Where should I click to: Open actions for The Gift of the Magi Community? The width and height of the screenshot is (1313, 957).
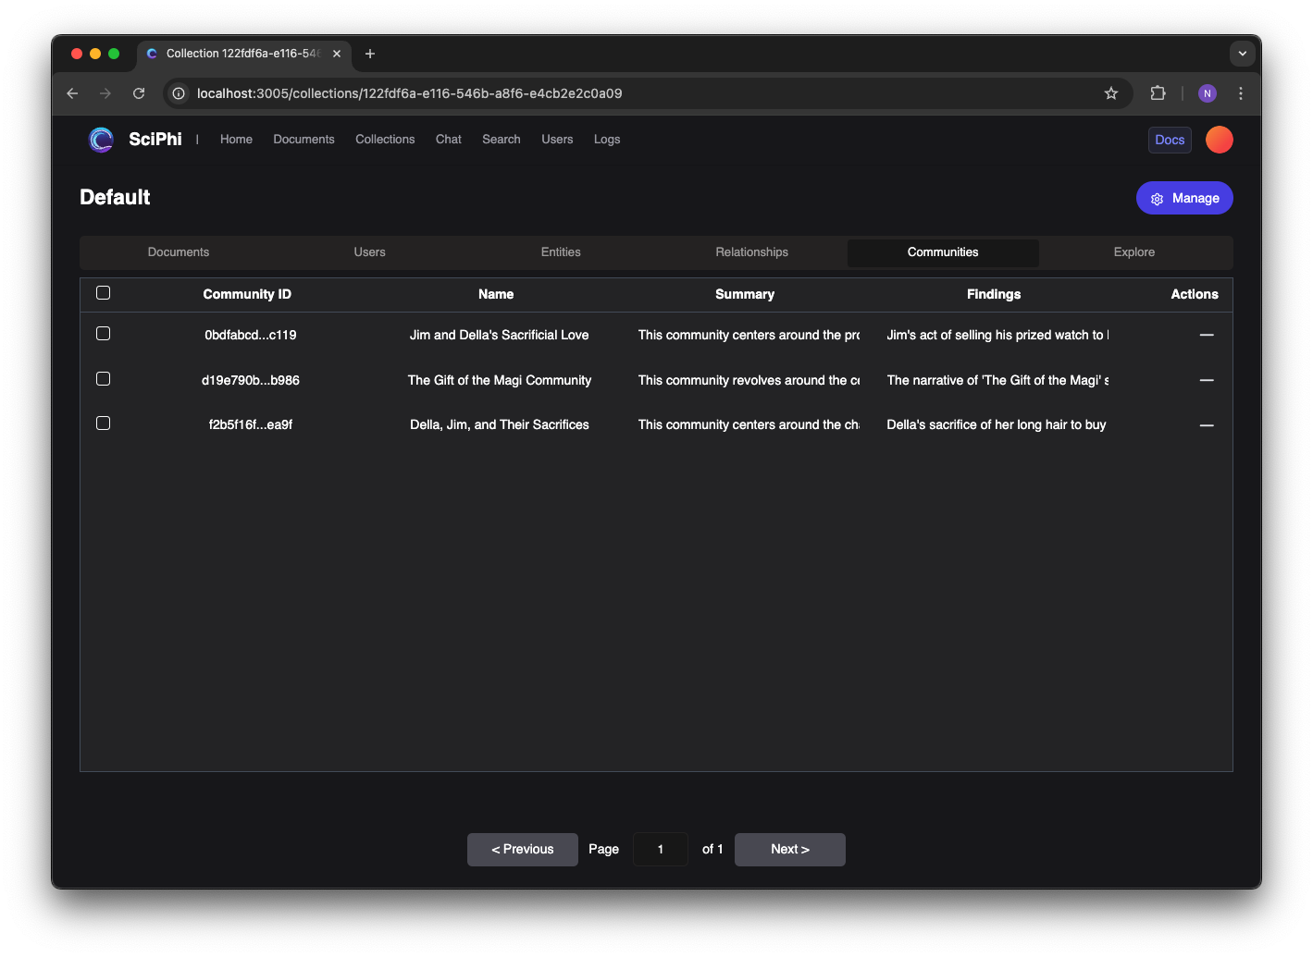click(1207, 380)
